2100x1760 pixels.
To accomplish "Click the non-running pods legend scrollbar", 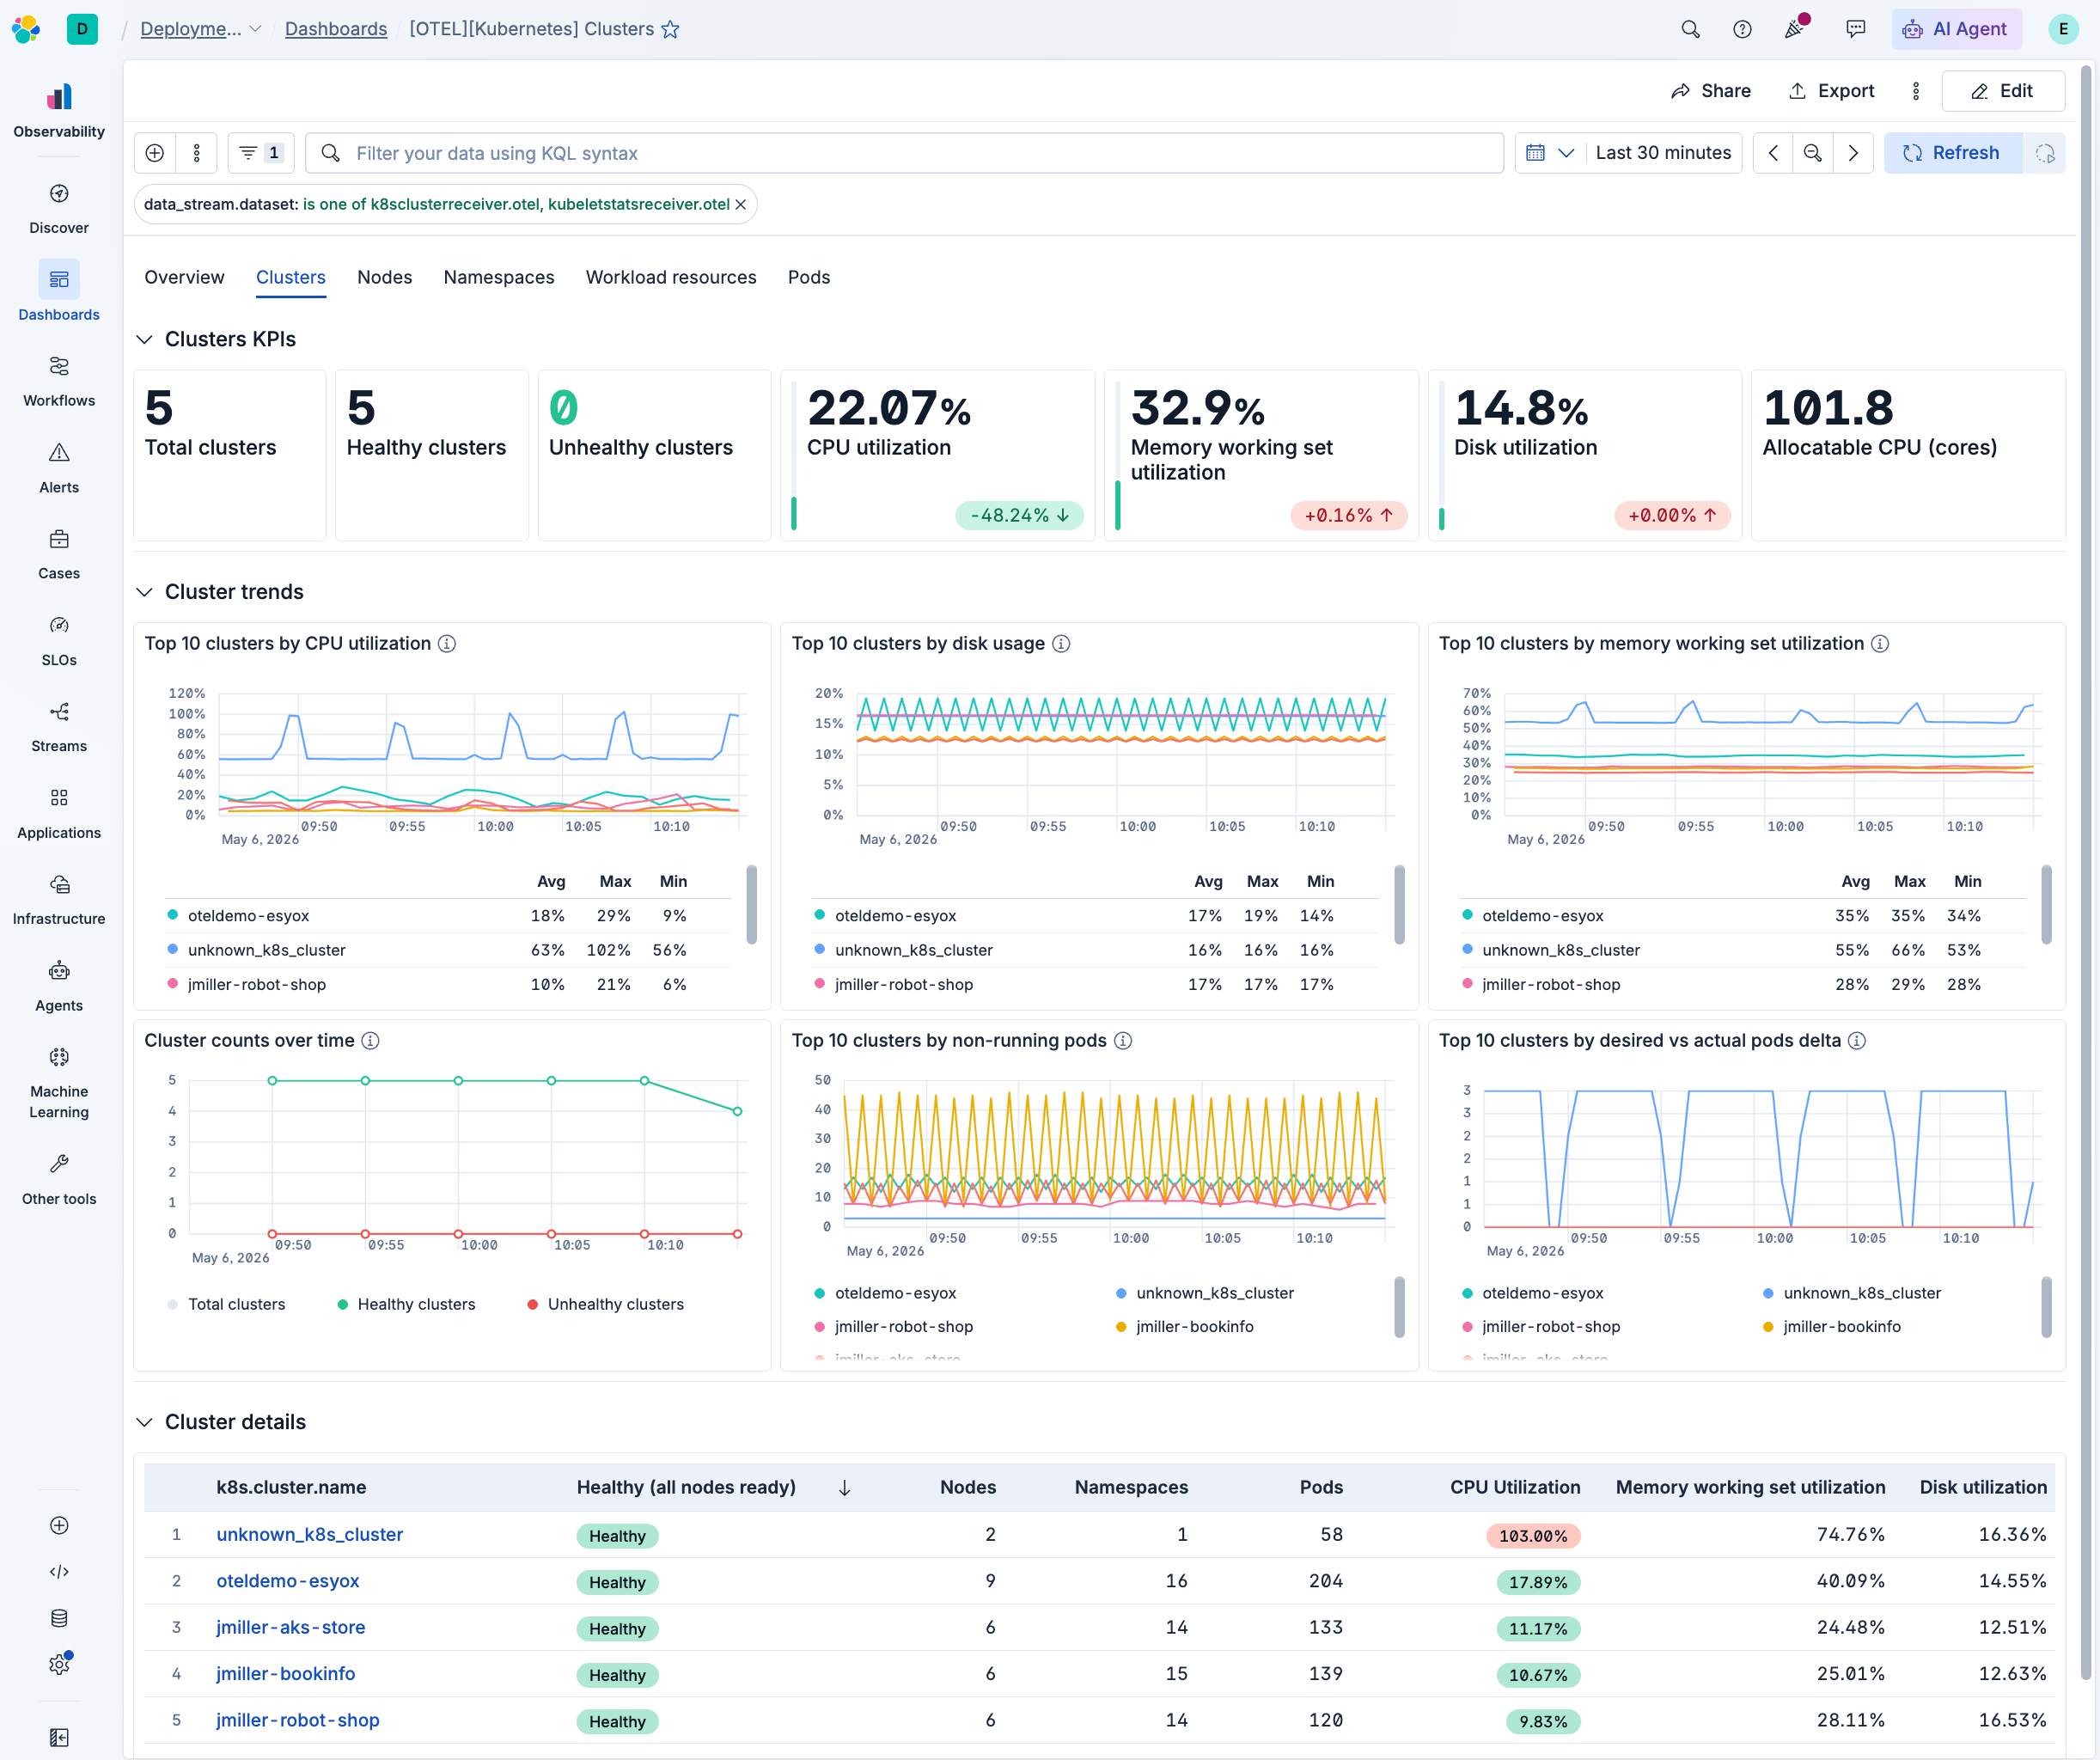I will click(x=1399, y=1307).
